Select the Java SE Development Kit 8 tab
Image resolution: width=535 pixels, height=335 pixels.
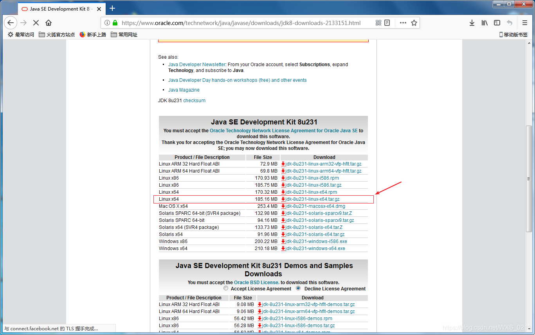[61, 9]
